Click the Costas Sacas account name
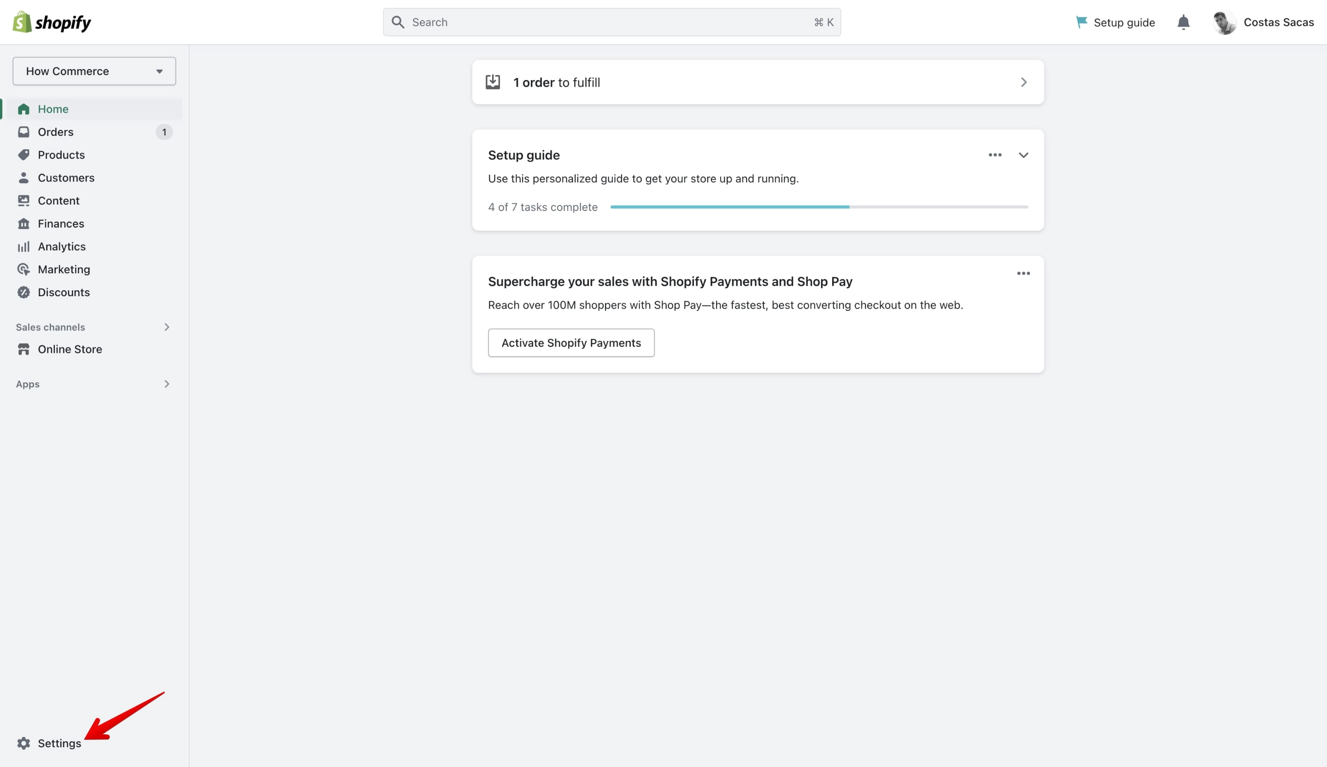The image size is (1327, 767). (1278, 22)
